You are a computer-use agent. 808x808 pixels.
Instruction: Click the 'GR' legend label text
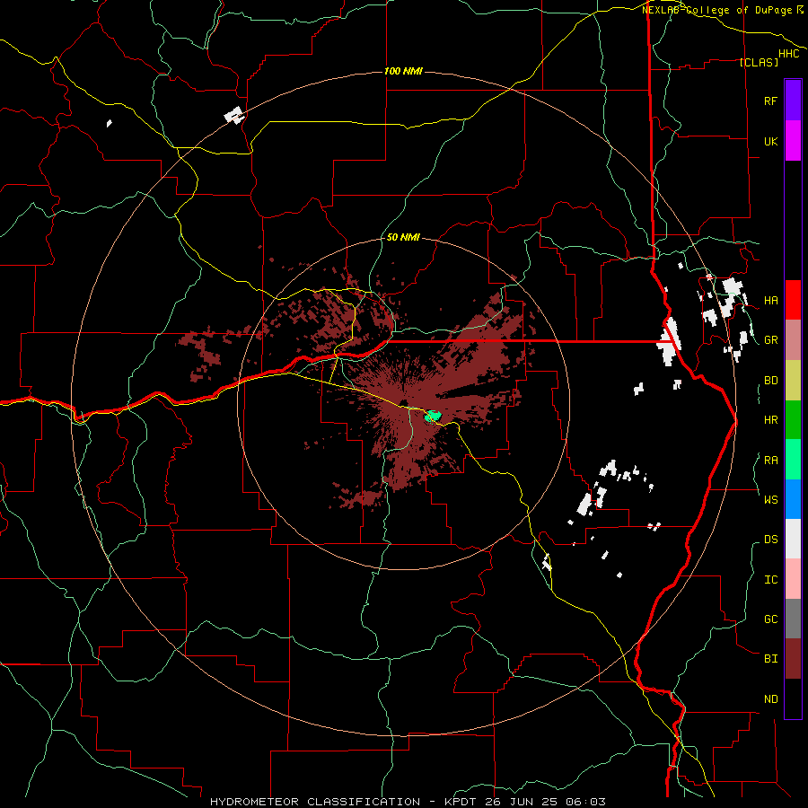[770, 340]
